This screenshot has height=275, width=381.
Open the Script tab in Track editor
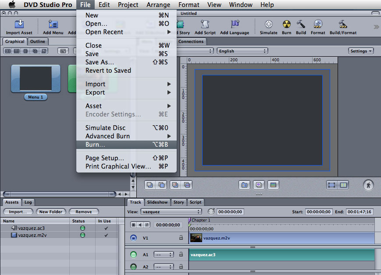tap(196, 202)
